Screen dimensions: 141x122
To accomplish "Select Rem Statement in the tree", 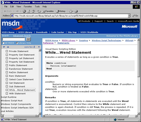I will click(x=17, y=76).
